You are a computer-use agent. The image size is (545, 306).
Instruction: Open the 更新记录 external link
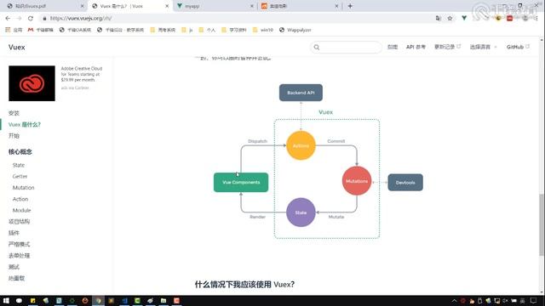pyautogui.click(x=447, y=47)
